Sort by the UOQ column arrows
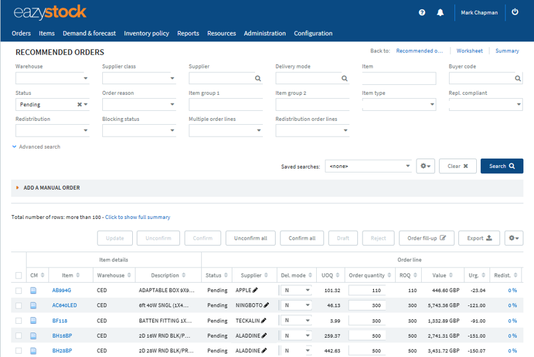Screen dimensions: 534x357 (x=337, y=275)
